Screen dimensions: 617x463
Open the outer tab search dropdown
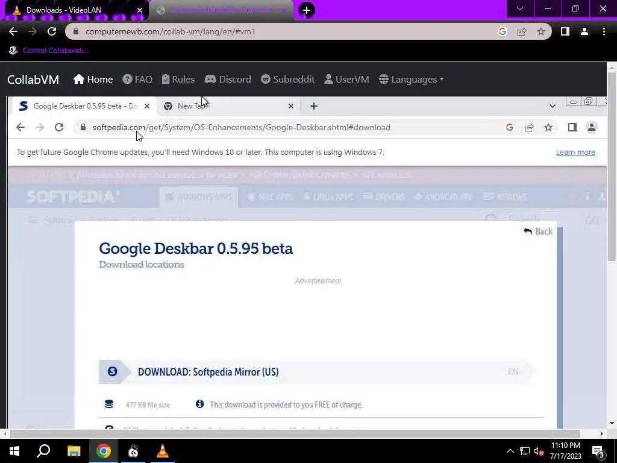(520, 8)
